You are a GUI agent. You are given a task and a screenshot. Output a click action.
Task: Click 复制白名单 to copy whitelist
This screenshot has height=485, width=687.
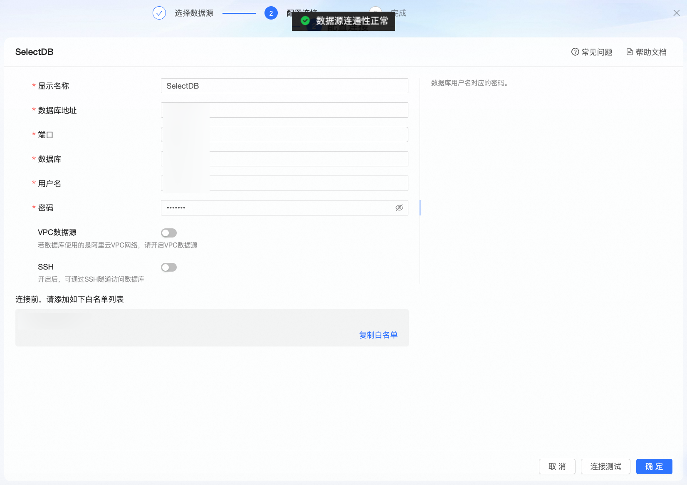click(x=378, y=335)
